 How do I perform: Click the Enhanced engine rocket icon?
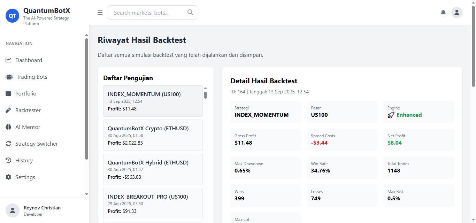click(391, 115)
